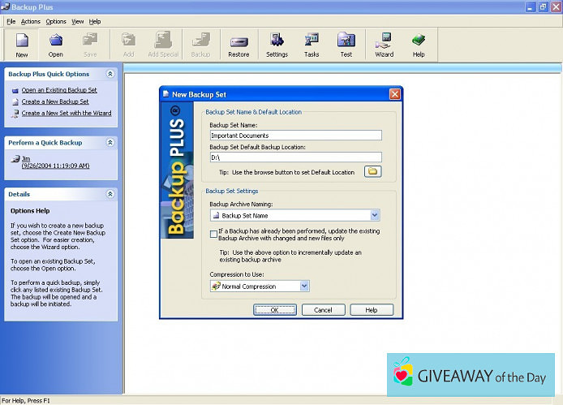This screenshot has height=405, width=563.
Task: Open the Compression to Use dropdown
Action: click(x=304, y=287)
